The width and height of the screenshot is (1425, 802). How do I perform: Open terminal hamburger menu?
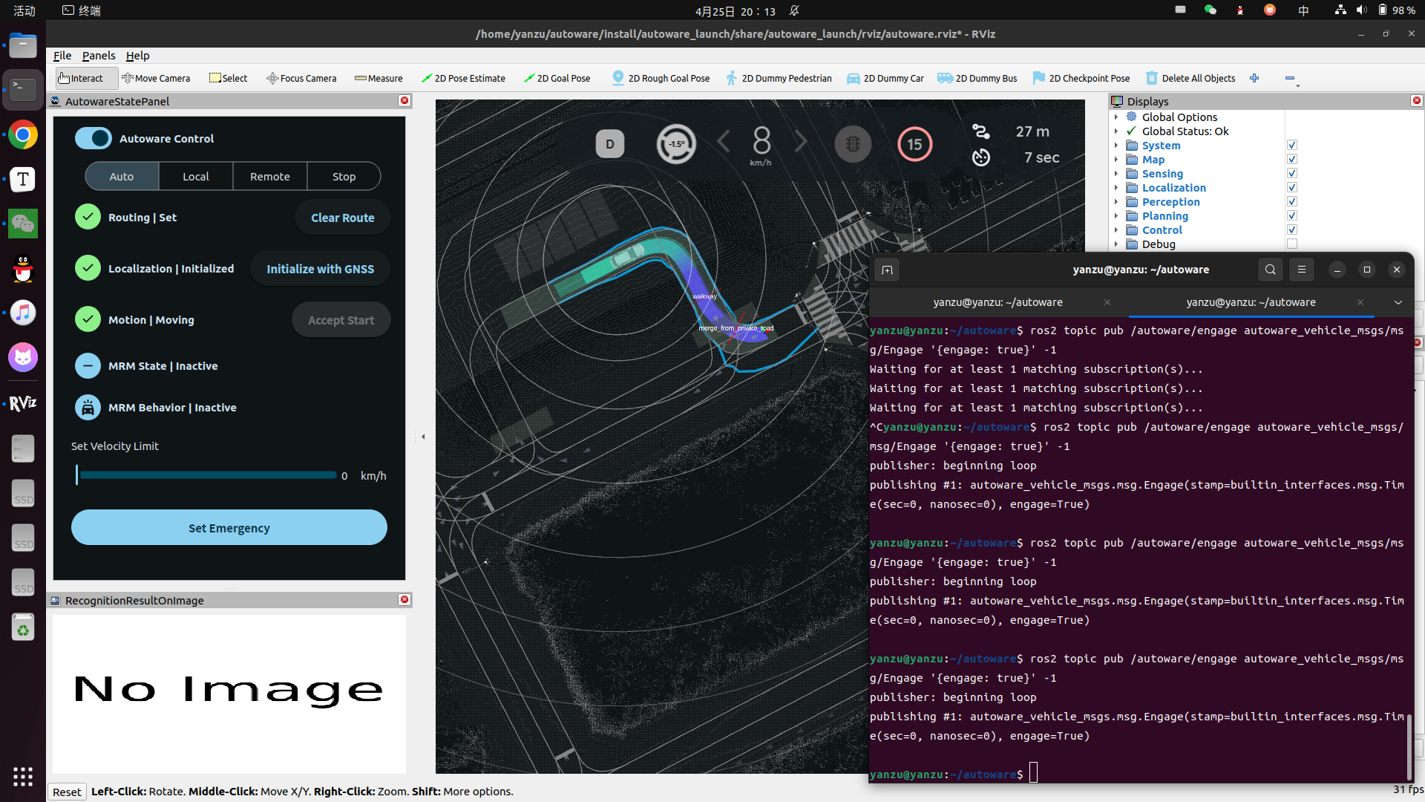click(x=1302, y=270)
